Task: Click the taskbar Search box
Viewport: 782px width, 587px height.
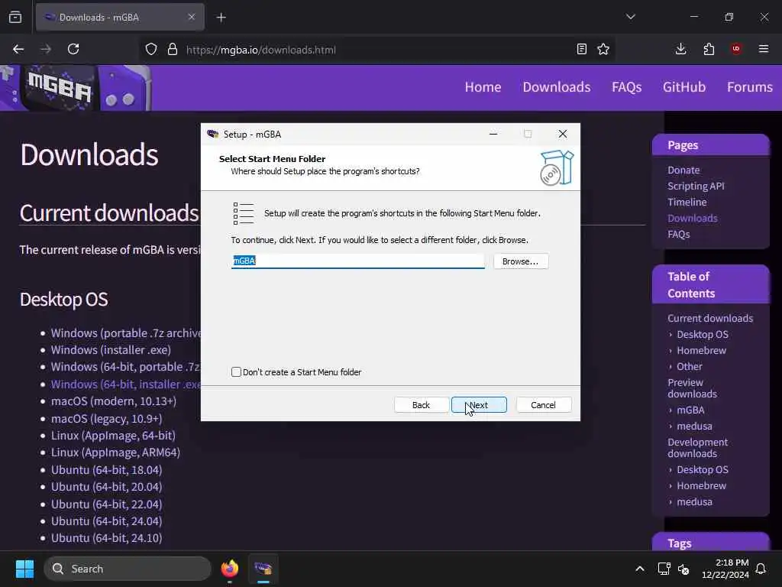Action: [x=128, y=569]
